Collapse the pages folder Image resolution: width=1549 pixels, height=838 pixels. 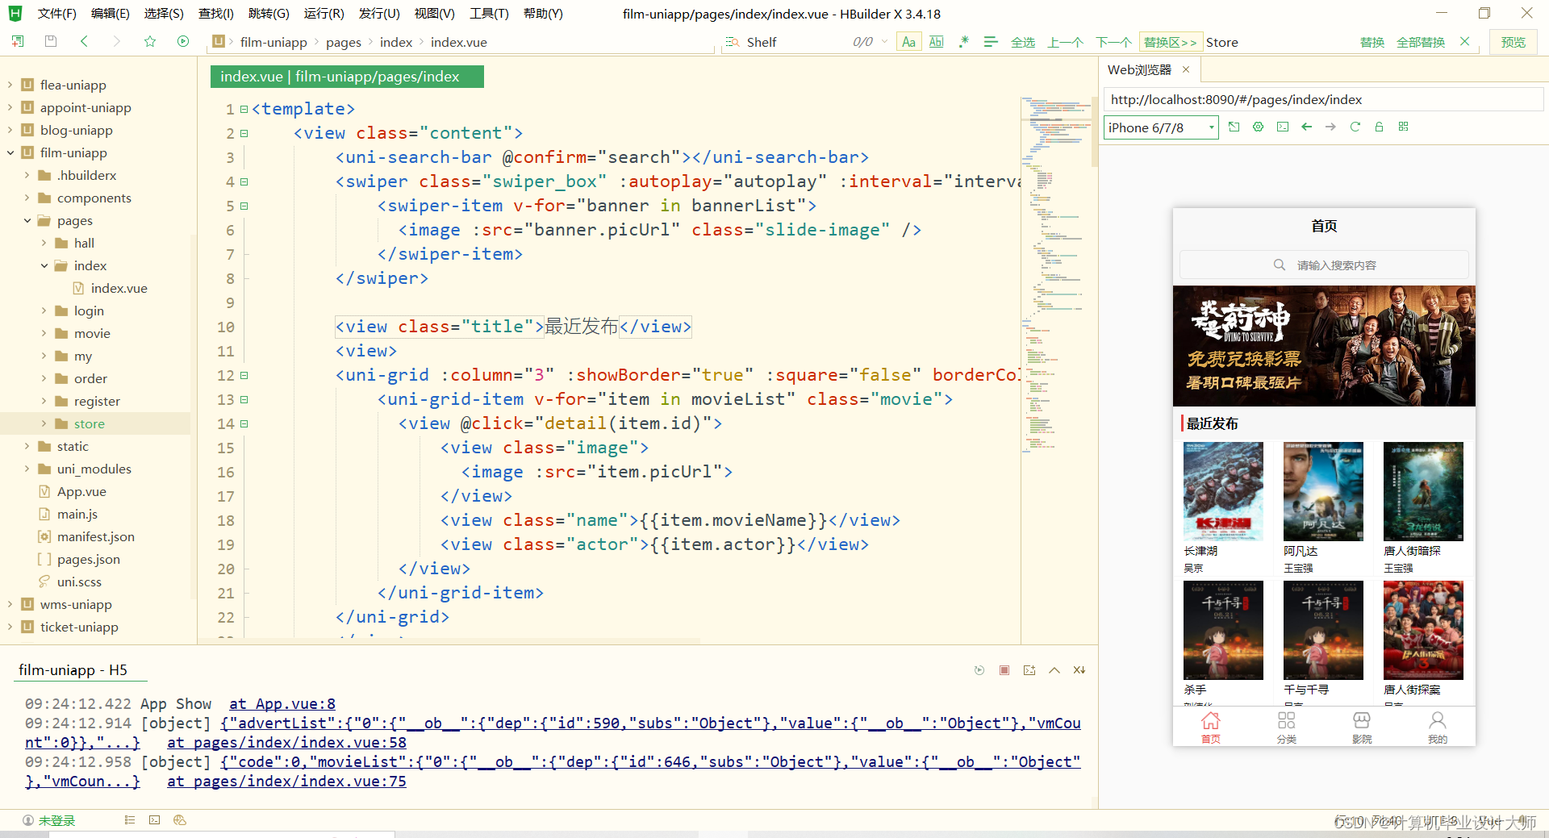pos(27,220)
